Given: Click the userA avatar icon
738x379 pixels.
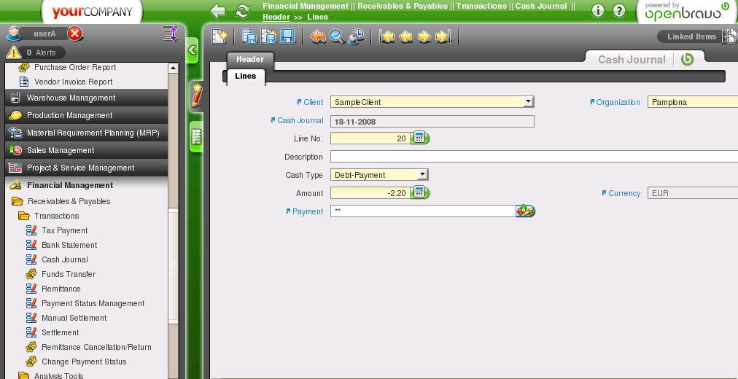Looking at the screenshot, I should [14, 34].
